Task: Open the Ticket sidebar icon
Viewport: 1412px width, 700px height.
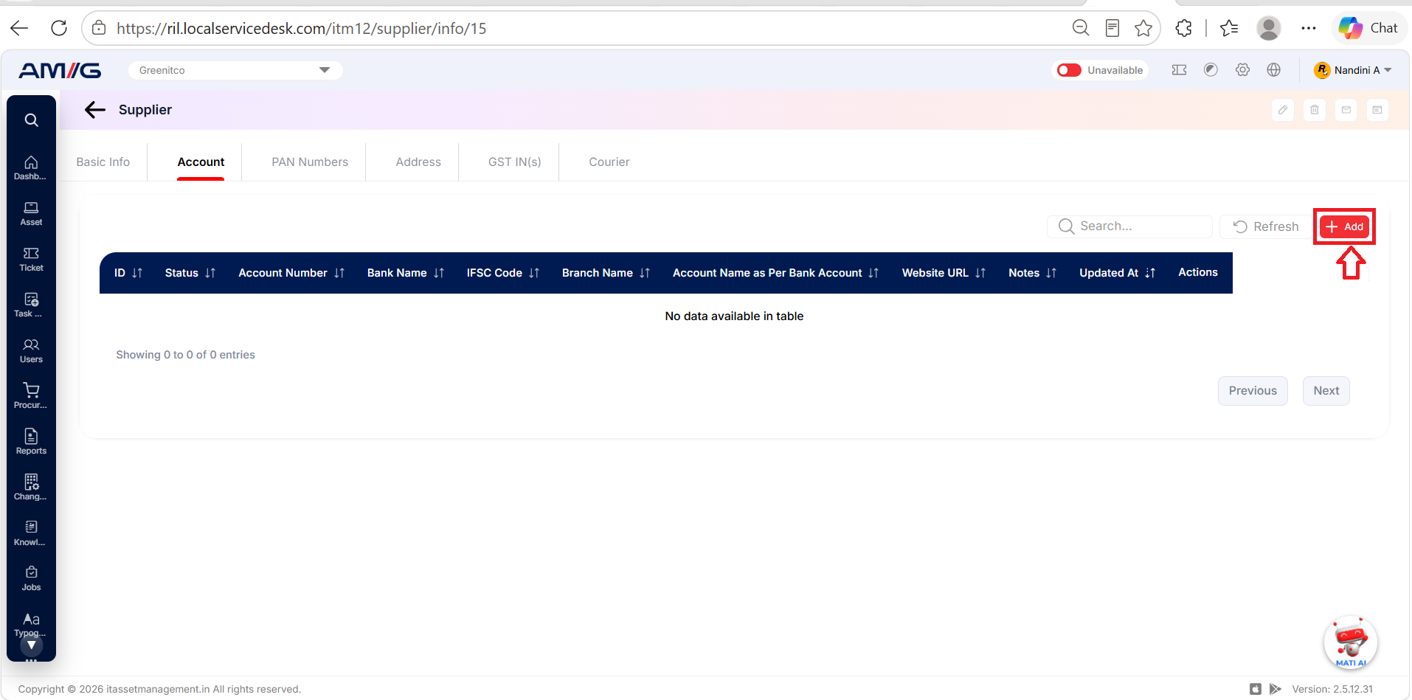Action: click(x=31, y=260)
